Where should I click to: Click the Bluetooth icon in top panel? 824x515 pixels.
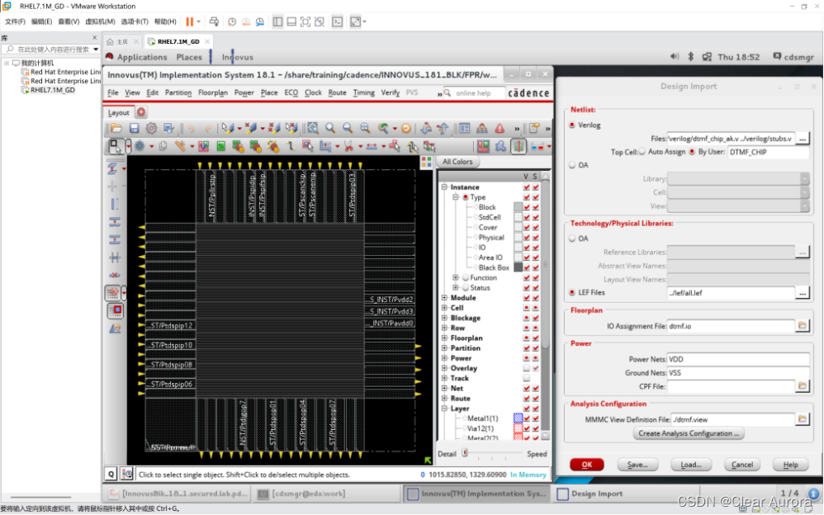click(x=691, y=57)
